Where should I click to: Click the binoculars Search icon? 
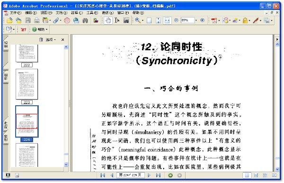click(x=85, y=20)
